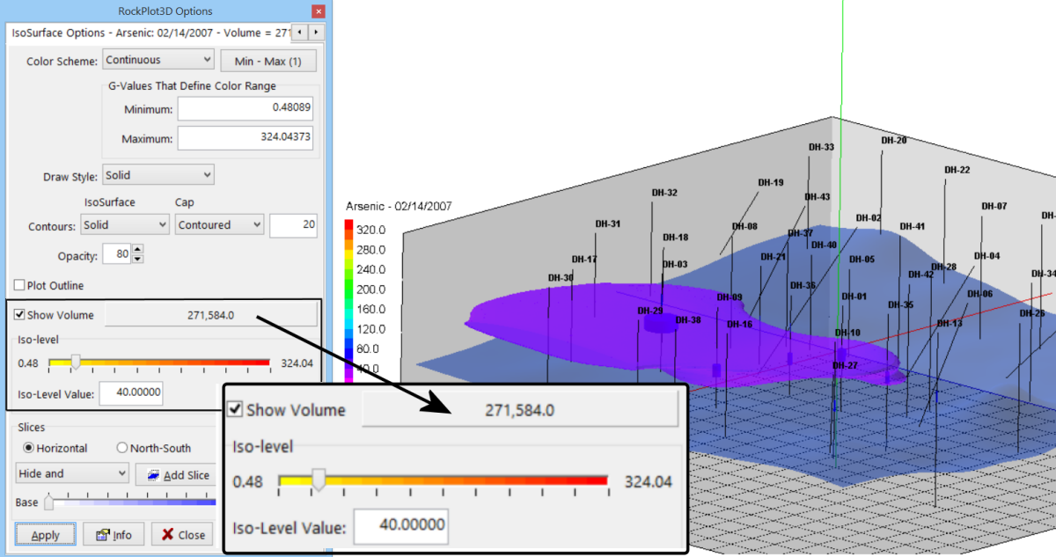This screenshot has width=1056, height=557.
Task: Close the RockPlot3D Options window
Action: click(x=318, y=11)
